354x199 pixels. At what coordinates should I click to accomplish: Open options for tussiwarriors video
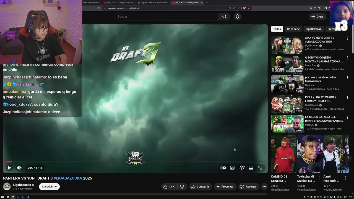pyautogui.click(x=347, y=78)
